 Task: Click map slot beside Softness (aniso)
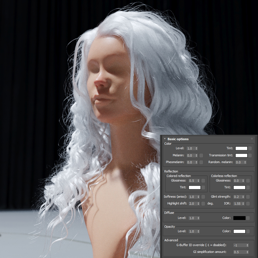click(x=203, y=197)
